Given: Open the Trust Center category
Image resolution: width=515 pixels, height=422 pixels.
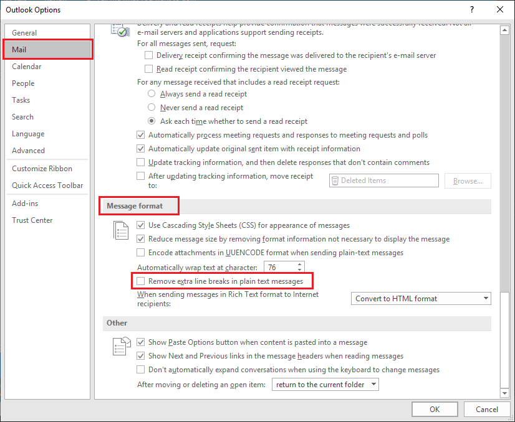Looking at the screenshot, I should tap(47, 220).
